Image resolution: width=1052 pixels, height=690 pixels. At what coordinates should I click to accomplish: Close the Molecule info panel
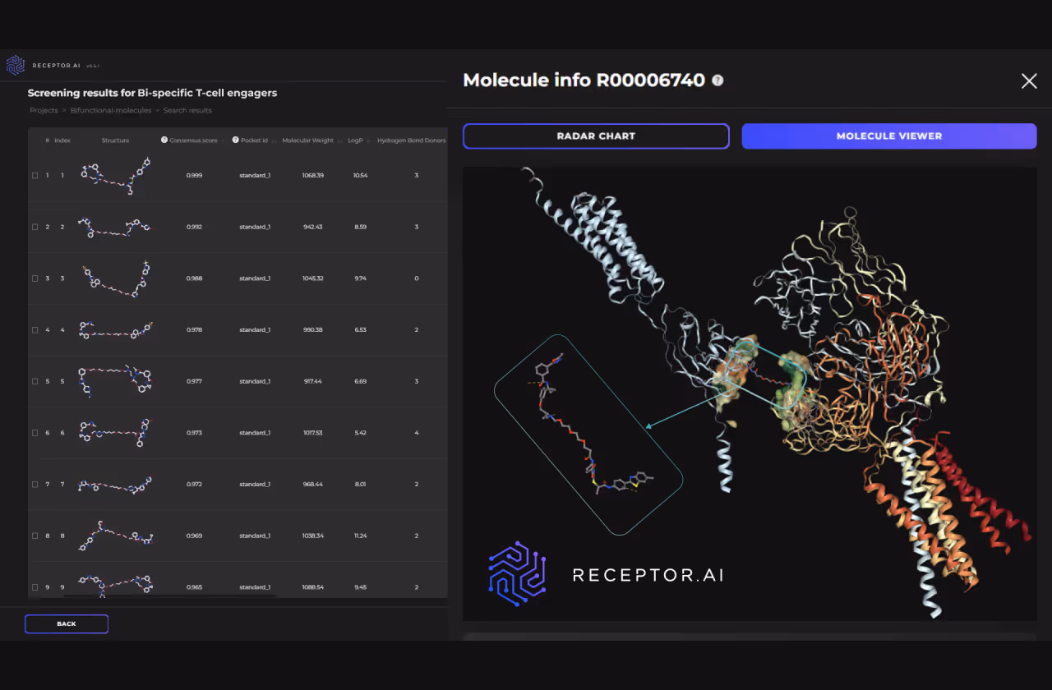(x=1029, y=80)
